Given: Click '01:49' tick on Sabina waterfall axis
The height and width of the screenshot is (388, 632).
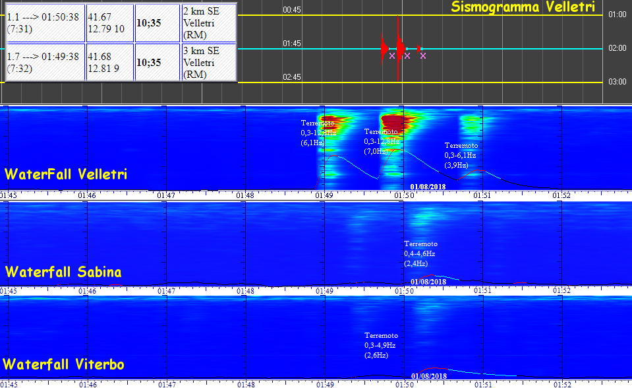Looking at the screenshot, I should (x=324, y=291).
